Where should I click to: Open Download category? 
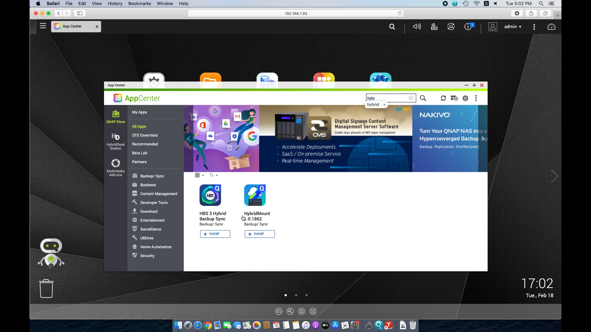click(145, 211)
